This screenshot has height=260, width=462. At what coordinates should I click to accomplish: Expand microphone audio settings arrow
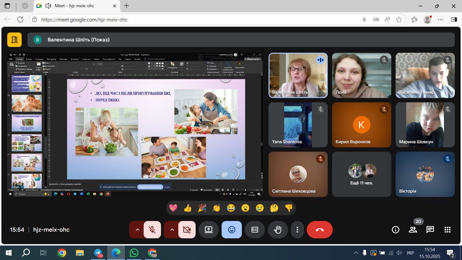tap(137, 230)
